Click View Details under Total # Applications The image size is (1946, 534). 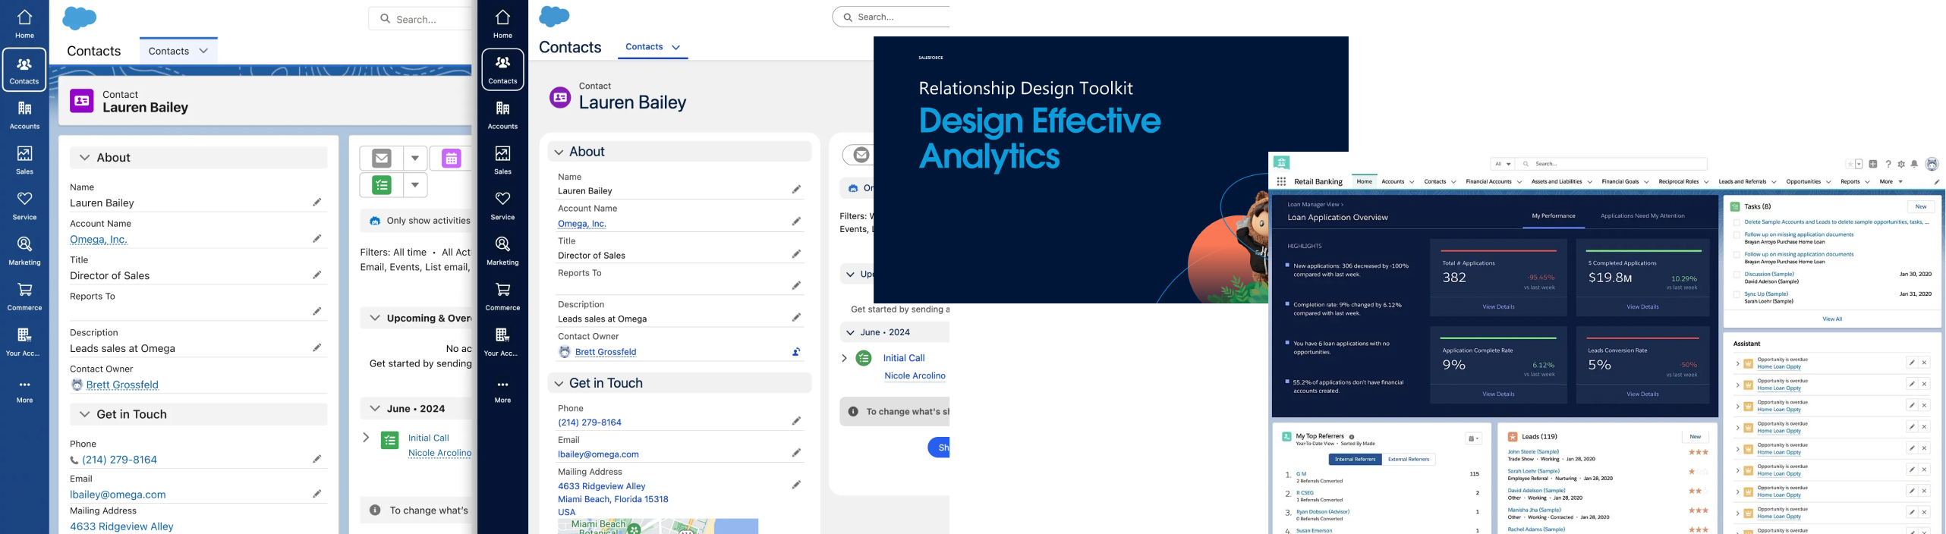click(x=1498, y=307)
